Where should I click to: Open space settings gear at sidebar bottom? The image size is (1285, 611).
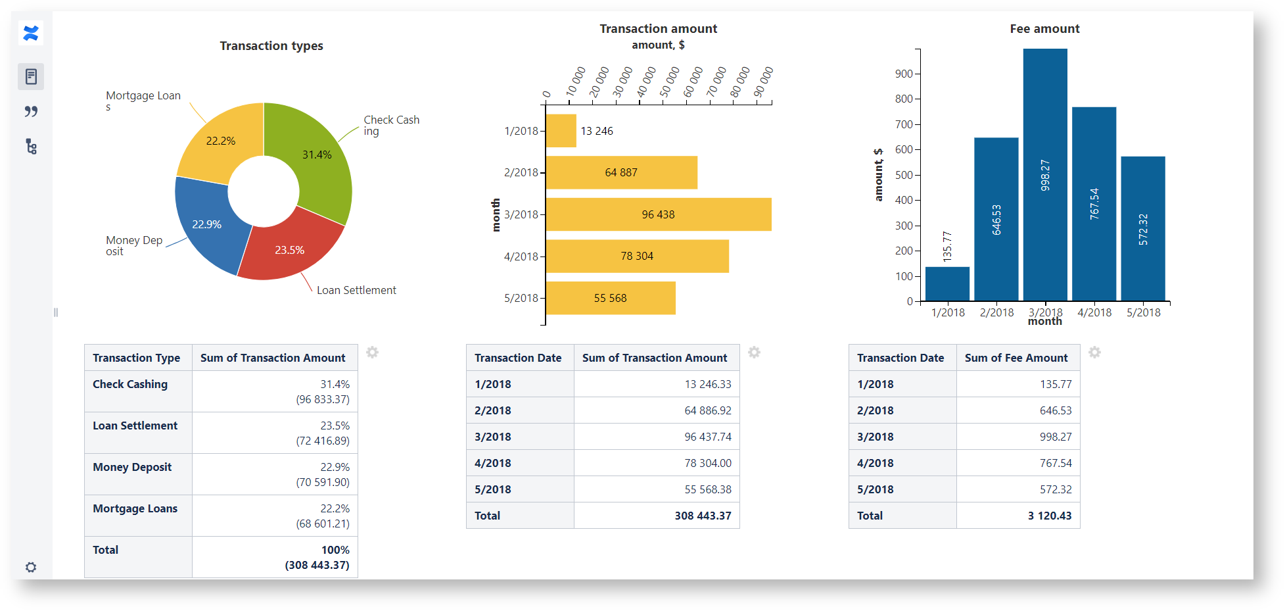point(31,567)
